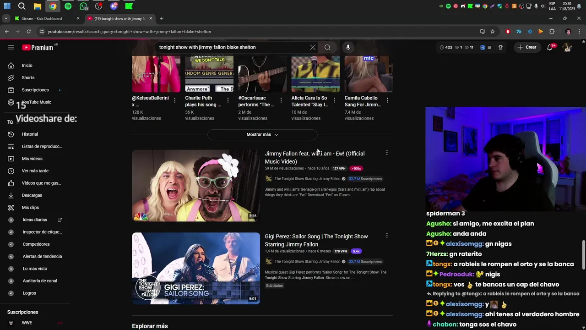Screen dimensions: 586x330
Task: Open WhatsApp from the taskbar
Action: pos(83,6)
